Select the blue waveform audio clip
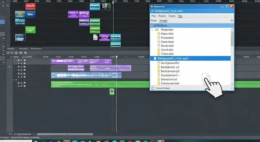The height and width of the screenshot is (142, 260). (x=86, y=75)
